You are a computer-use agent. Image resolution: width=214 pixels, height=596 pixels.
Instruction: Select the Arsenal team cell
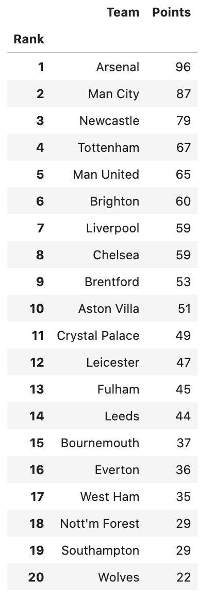click(118, 67)
